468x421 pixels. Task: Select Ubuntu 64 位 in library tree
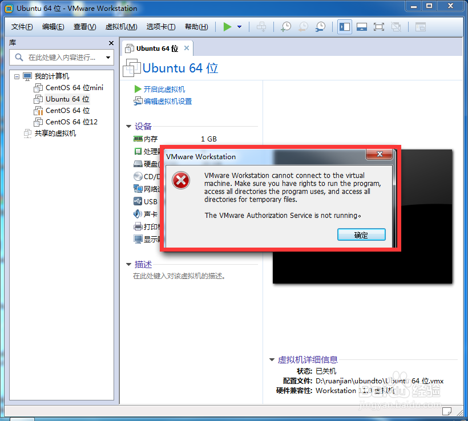tap(67, 99)
